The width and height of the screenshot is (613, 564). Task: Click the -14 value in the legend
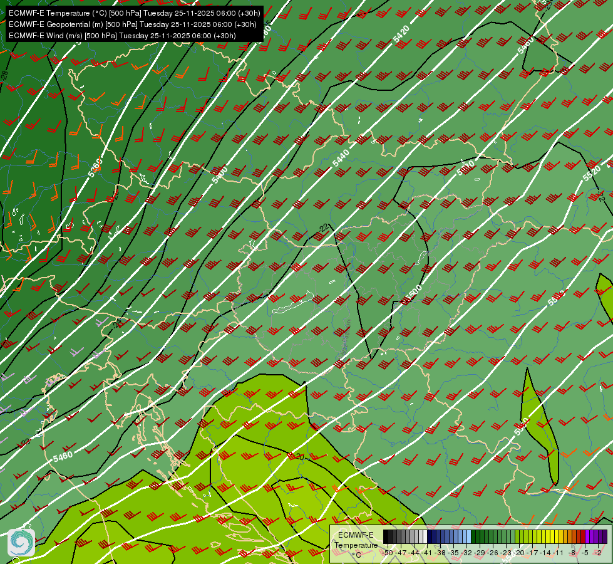click(x=545, y=553)
